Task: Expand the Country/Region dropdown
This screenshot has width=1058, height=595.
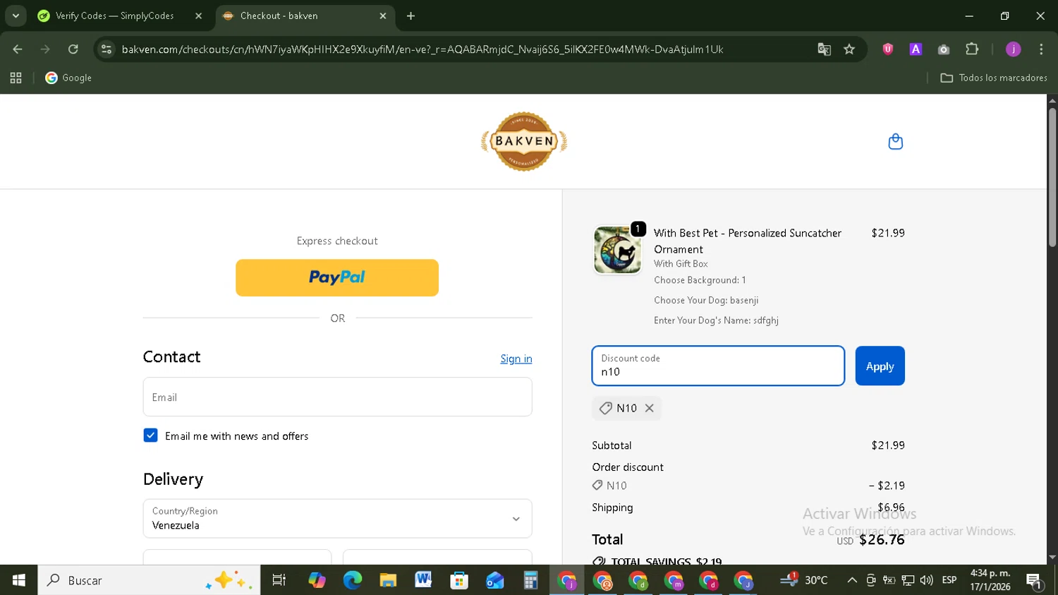Action: [x=337, y=519]
